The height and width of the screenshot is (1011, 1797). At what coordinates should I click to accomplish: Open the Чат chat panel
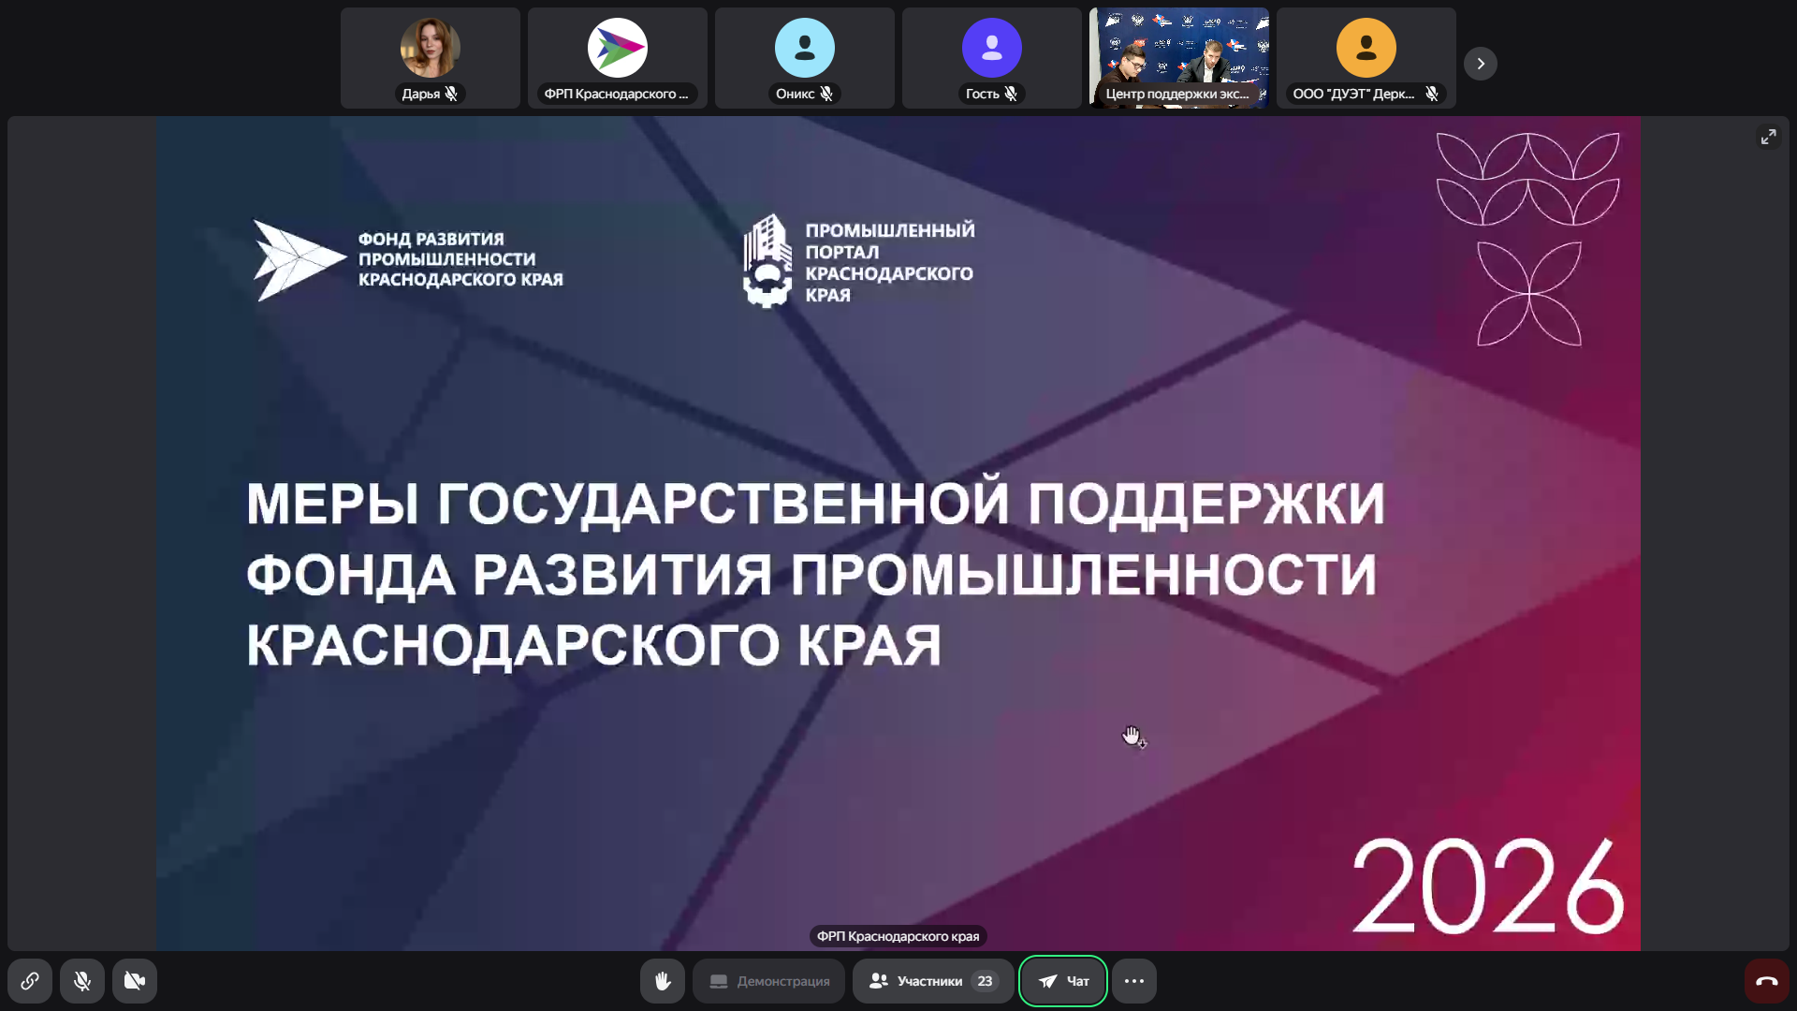[x=1063, y=981]
